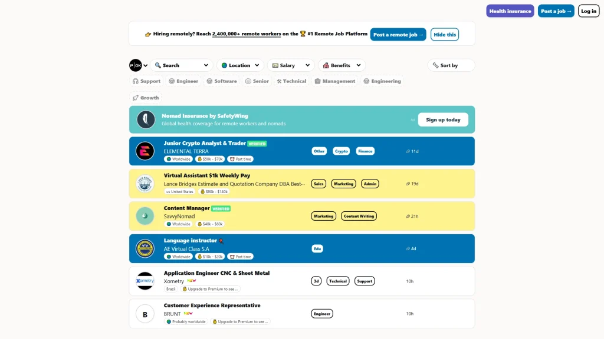Viewport: 604px width, 339px height.
Task: Click the SavvyNomad company logo
Action: (x=145, y=216)
